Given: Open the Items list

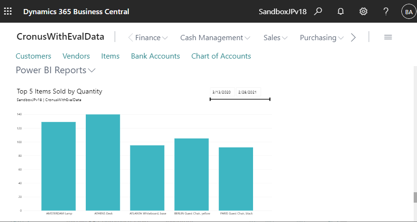Looking at the screenshot, I should pyautogui.click(x=110, y=56).
